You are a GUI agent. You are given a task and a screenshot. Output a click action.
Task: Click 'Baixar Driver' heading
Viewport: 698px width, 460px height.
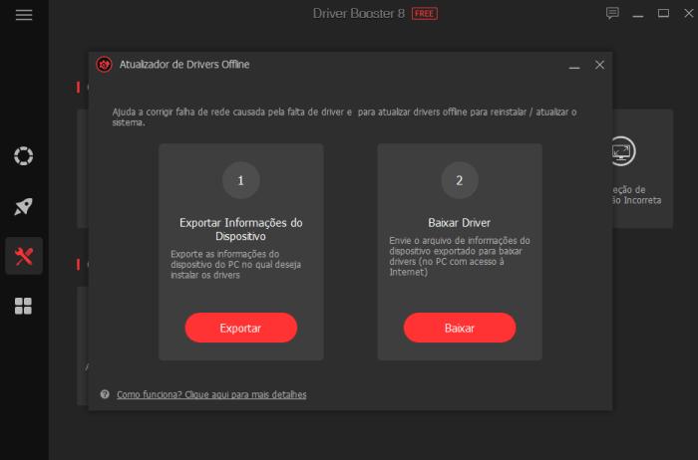(x=459, y=223)
